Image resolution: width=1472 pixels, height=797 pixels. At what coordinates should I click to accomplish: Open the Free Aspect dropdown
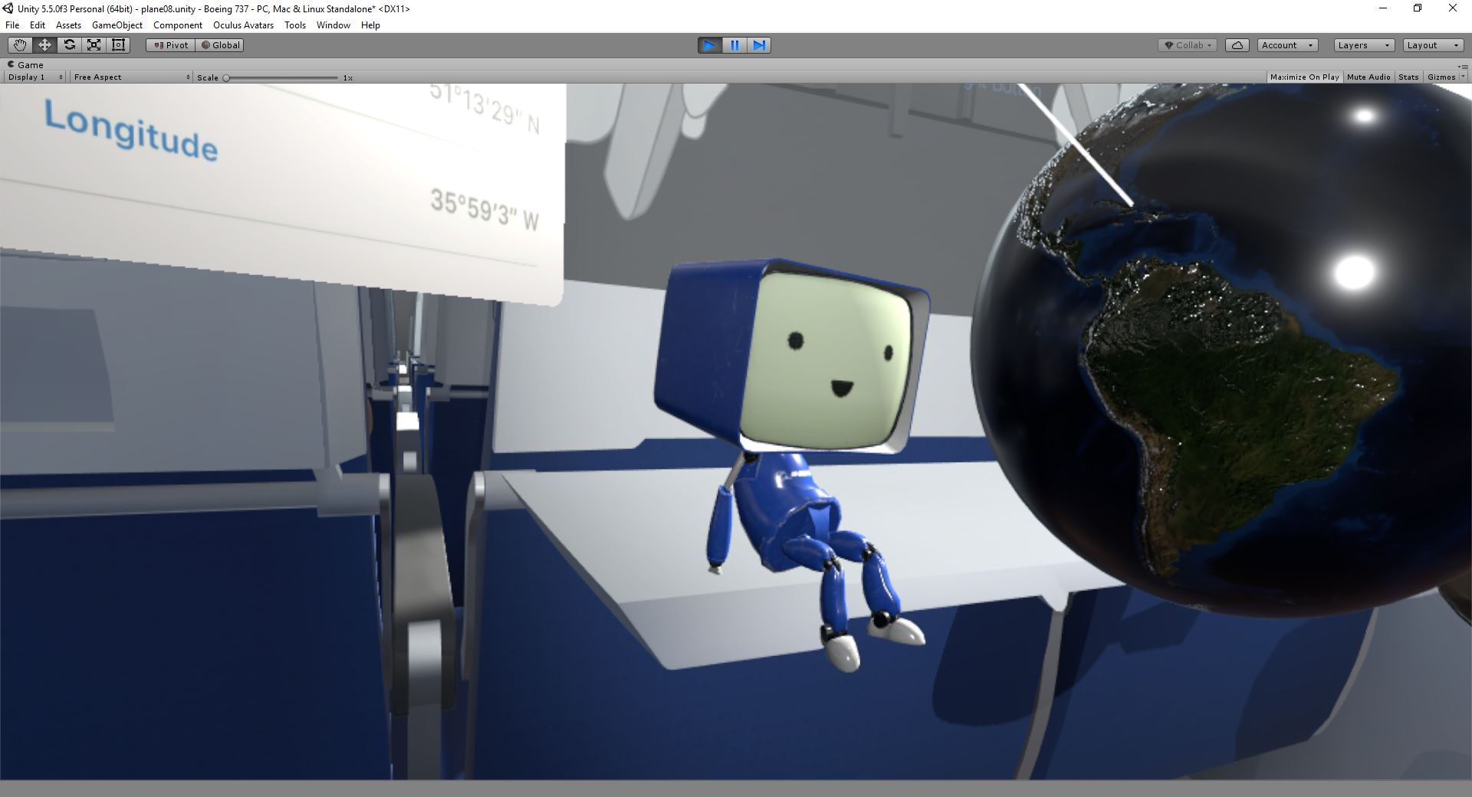click(132, 77)
